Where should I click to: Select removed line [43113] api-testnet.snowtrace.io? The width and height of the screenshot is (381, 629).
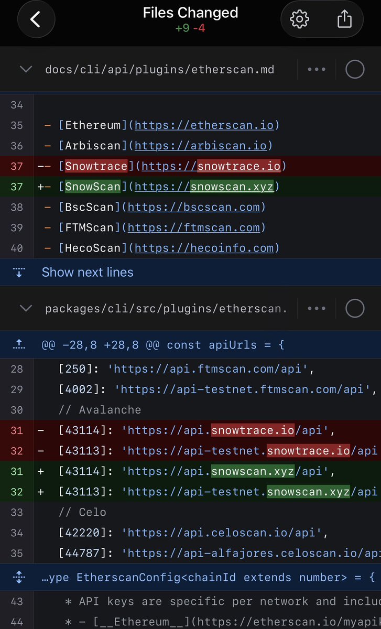[190, 451]
